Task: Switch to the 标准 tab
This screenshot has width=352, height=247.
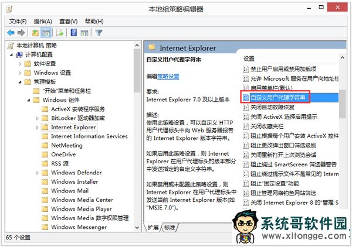Action: [170, 227]
